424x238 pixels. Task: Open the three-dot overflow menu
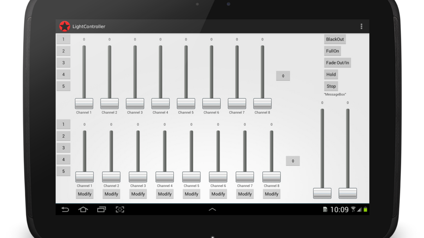[x=361, y=27]
